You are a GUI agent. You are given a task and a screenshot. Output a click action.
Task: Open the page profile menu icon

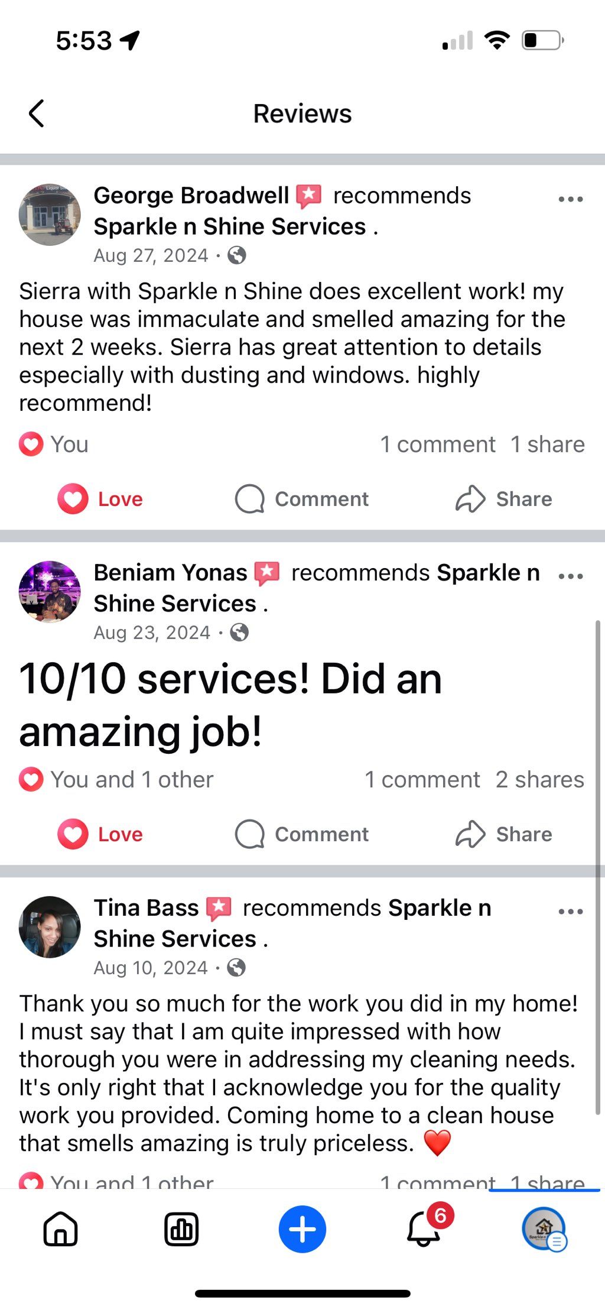click(544, 1229)
